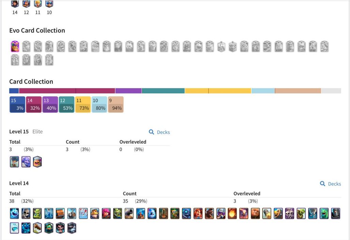Click the Level 14 total value '38'
This screenshot has width=350, height=240.
coord(12,201)
